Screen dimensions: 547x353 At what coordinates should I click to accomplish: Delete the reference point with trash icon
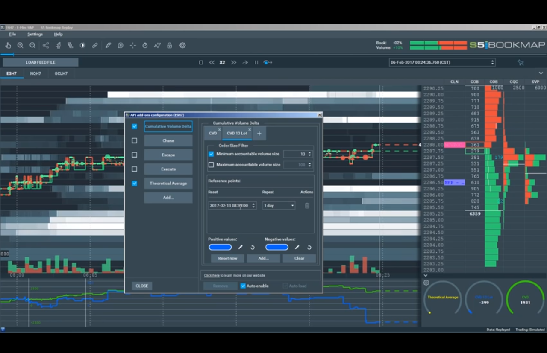tap(307, 206)
